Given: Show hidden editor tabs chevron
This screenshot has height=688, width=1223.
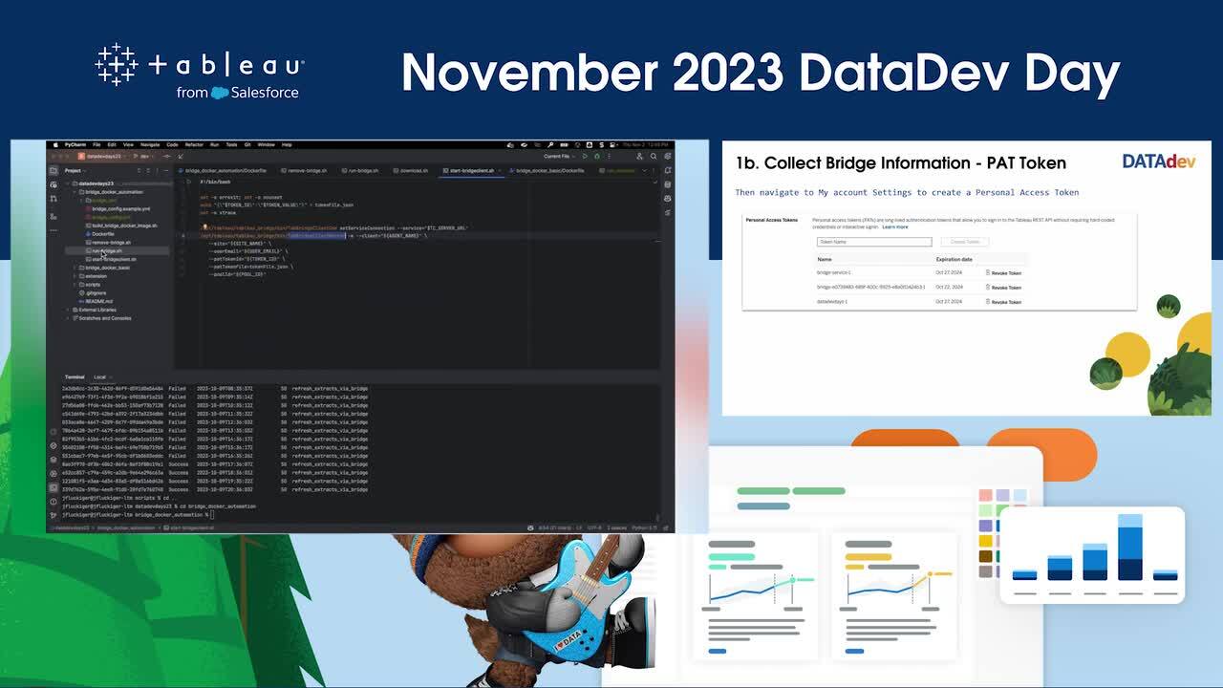Looking at the screenshot, I should pos(645,171).
